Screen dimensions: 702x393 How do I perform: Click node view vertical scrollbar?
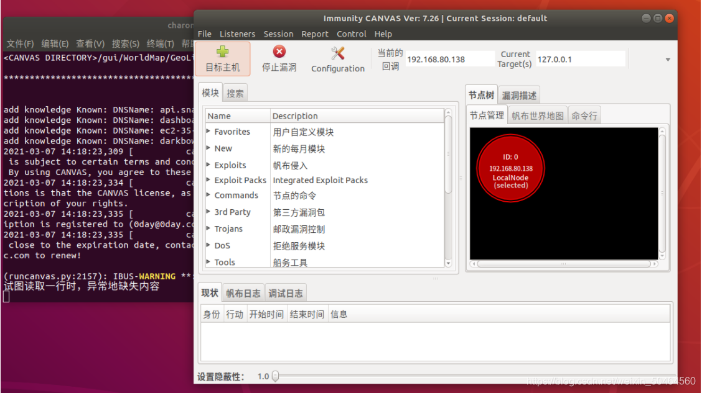click(662, 193)
